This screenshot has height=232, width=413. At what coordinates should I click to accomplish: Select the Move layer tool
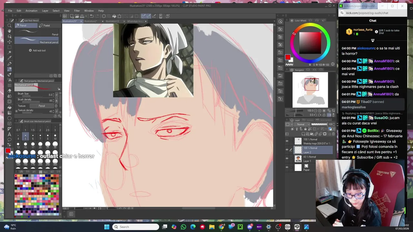click(x=9, y=42)
